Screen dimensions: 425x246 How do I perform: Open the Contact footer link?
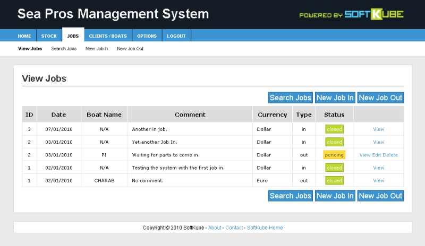(234, 227)
